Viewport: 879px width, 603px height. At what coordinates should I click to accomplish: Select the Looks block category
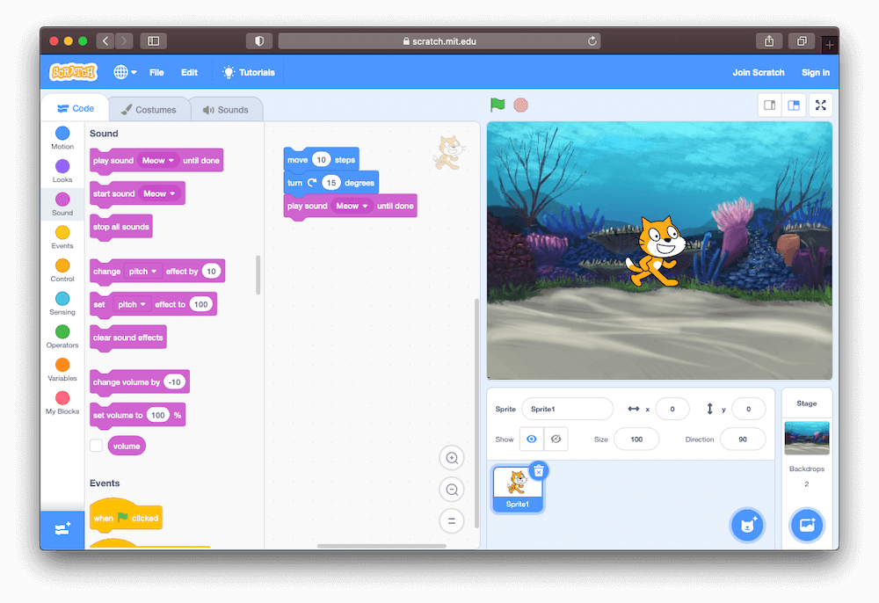pyautogui.click(x=62, y=171)
